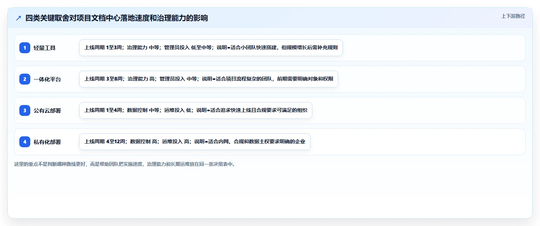The height and width of the screenshot is (226, 540).
Task: Click the 公有云部署 label
Action: tap(47, 110)
